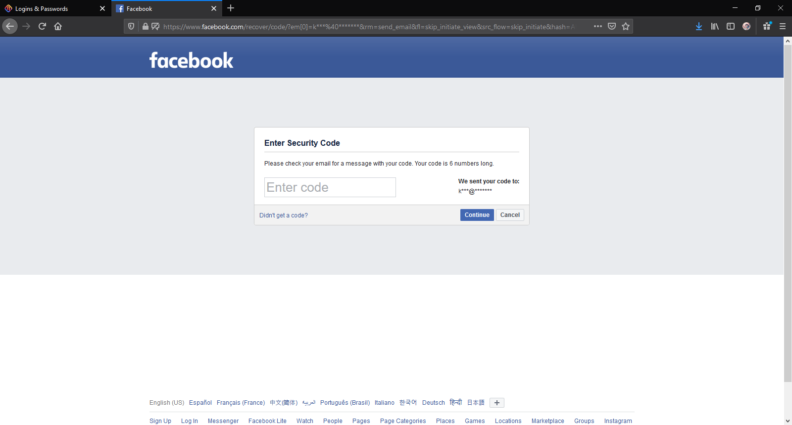The image size is (792, 425).
Task: Open the Groups footer link
Action: click(584, 421)
